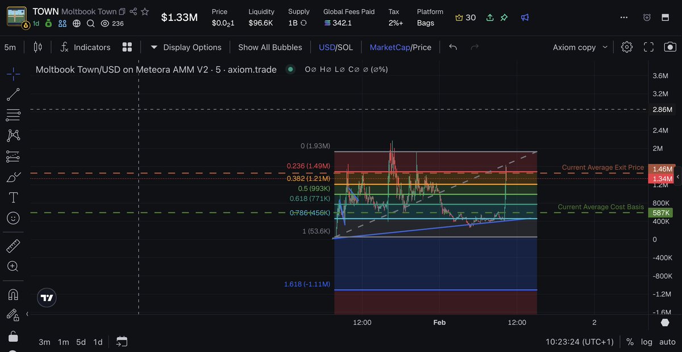Click the magnifier search icon beside globe
Viewport: 682px width, 352px height.
[x=91, y=23]
